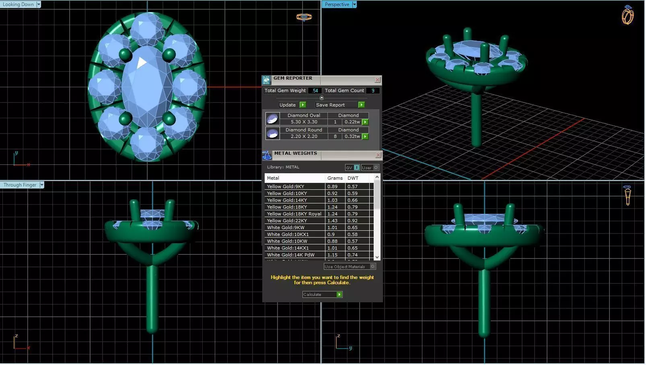Toggle the GV library switch
The image size is (646, 365).
[352, 168]
